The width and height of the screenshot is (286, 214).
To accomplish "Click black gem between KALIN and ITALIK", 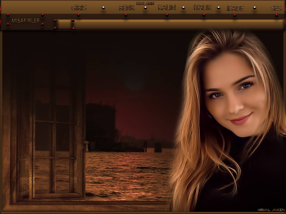I will 183,8.
